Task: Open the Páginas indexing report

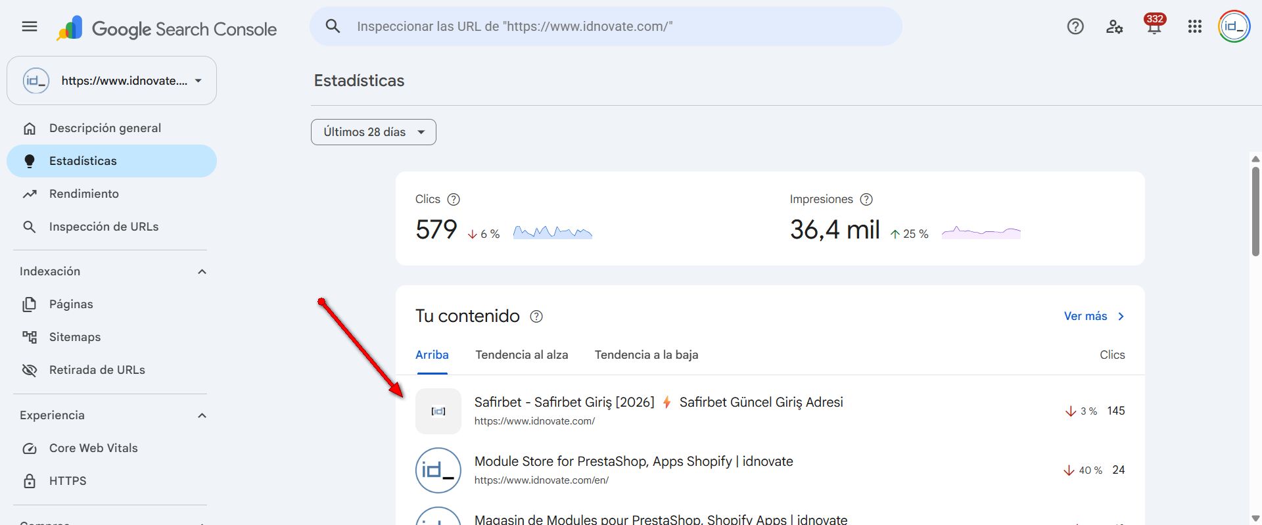Action: 112,305
